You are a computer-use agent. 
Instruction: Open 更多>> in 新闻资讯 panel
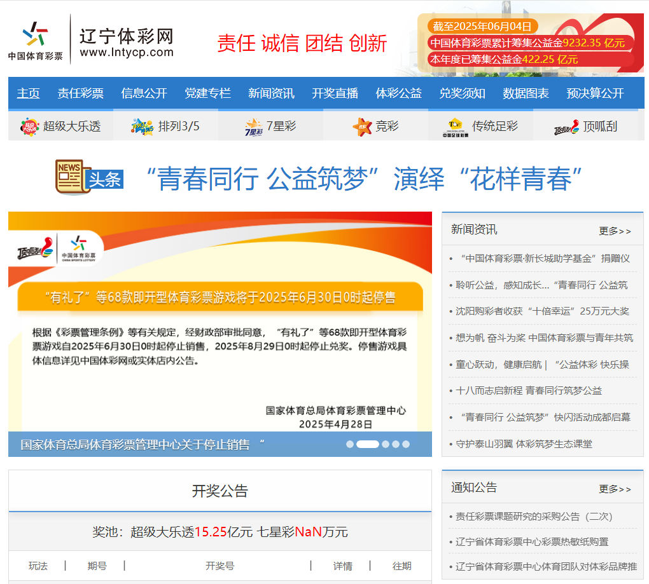click(x=615, y=231)
